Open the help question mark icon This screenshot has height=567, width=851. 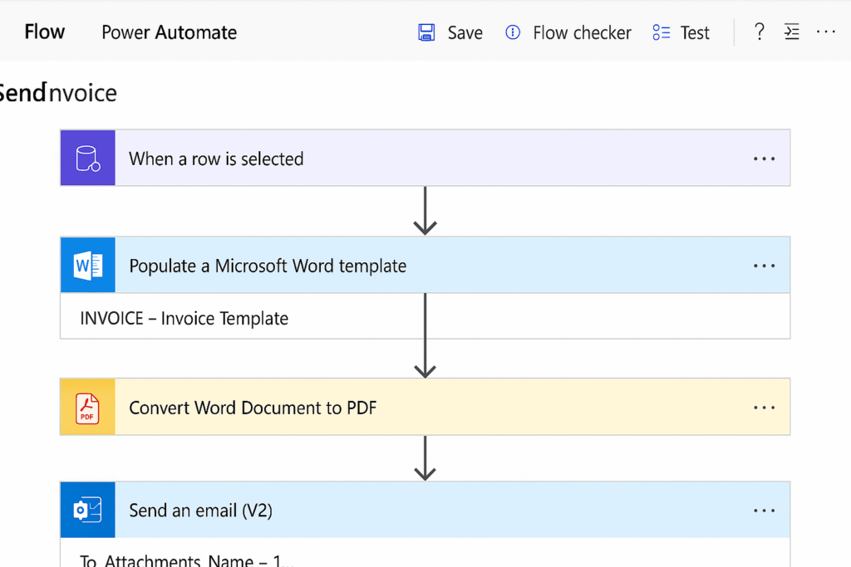point(760,32)
